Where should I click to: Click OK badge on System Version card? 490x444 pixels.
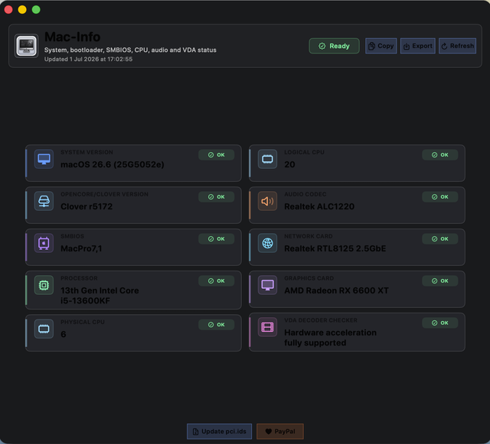pyautogui.click(x=216, y=155)
